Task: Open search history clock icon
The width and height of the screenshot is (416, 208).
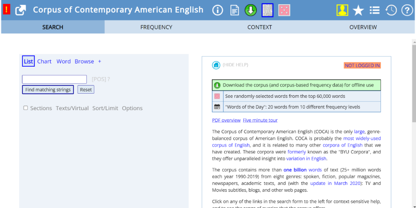Action: [391, 10]
